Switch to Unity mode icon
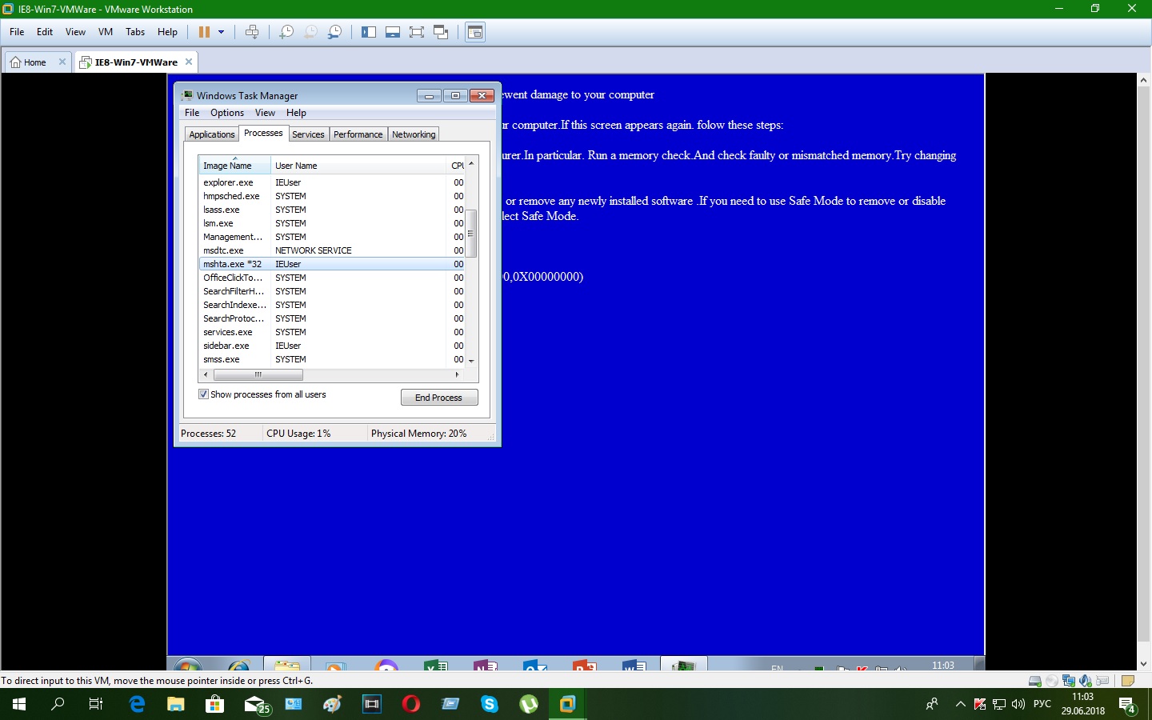 (441, 32)
